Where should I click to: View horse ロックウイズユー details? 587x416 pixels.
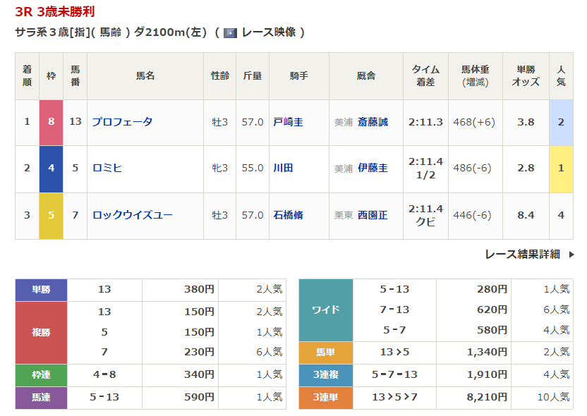[132, 214]
